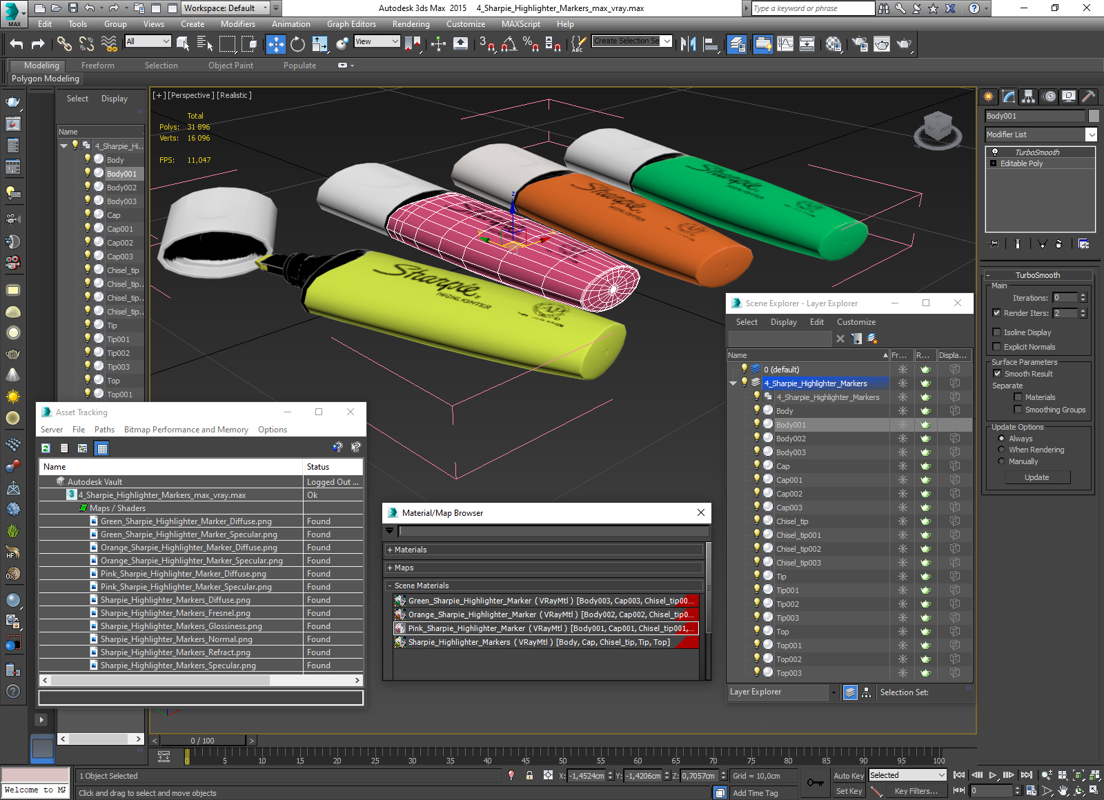Click the selection lock toggle icon

pos(529,775)
